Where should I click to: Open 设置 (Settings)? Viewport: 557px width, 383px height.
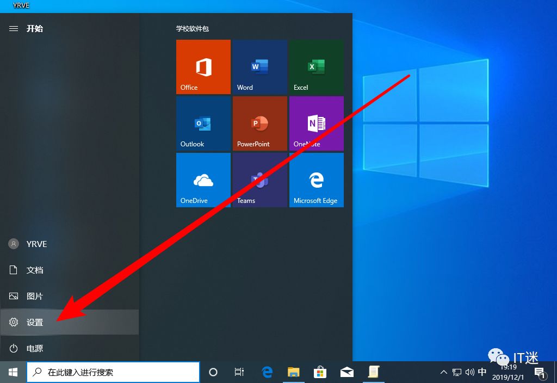click(x=69, y=322)
